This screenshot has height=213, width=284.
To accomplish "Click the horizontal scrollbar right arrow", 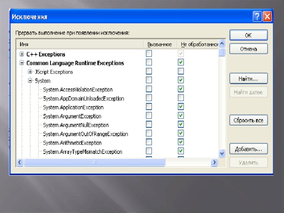I will 214,162.
